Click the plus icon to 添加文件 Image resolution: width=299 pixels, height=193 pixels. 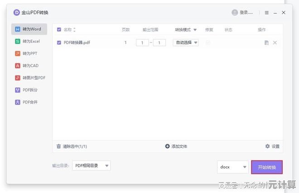point(167,146)
